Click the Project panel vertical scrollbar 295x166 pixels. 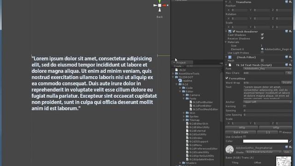pos(221,97)
